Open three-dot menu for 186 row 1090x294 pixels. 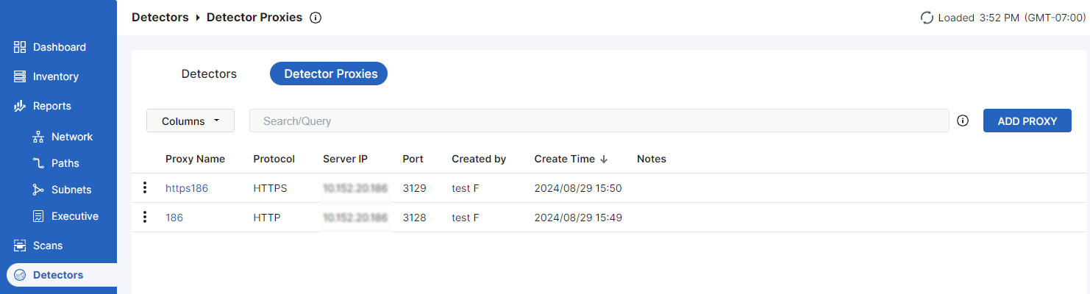pos(145,218)
